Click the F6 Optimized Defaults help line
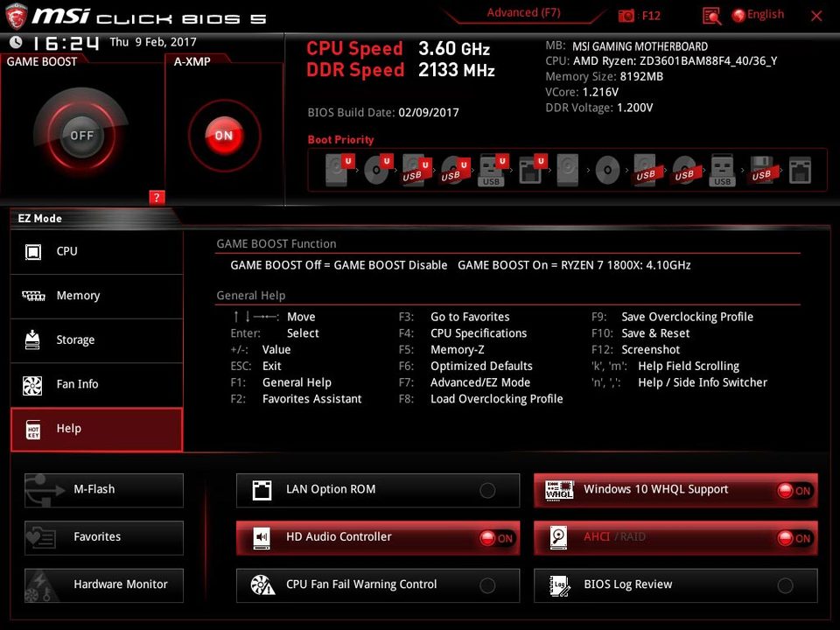 [x=465, y=366]
